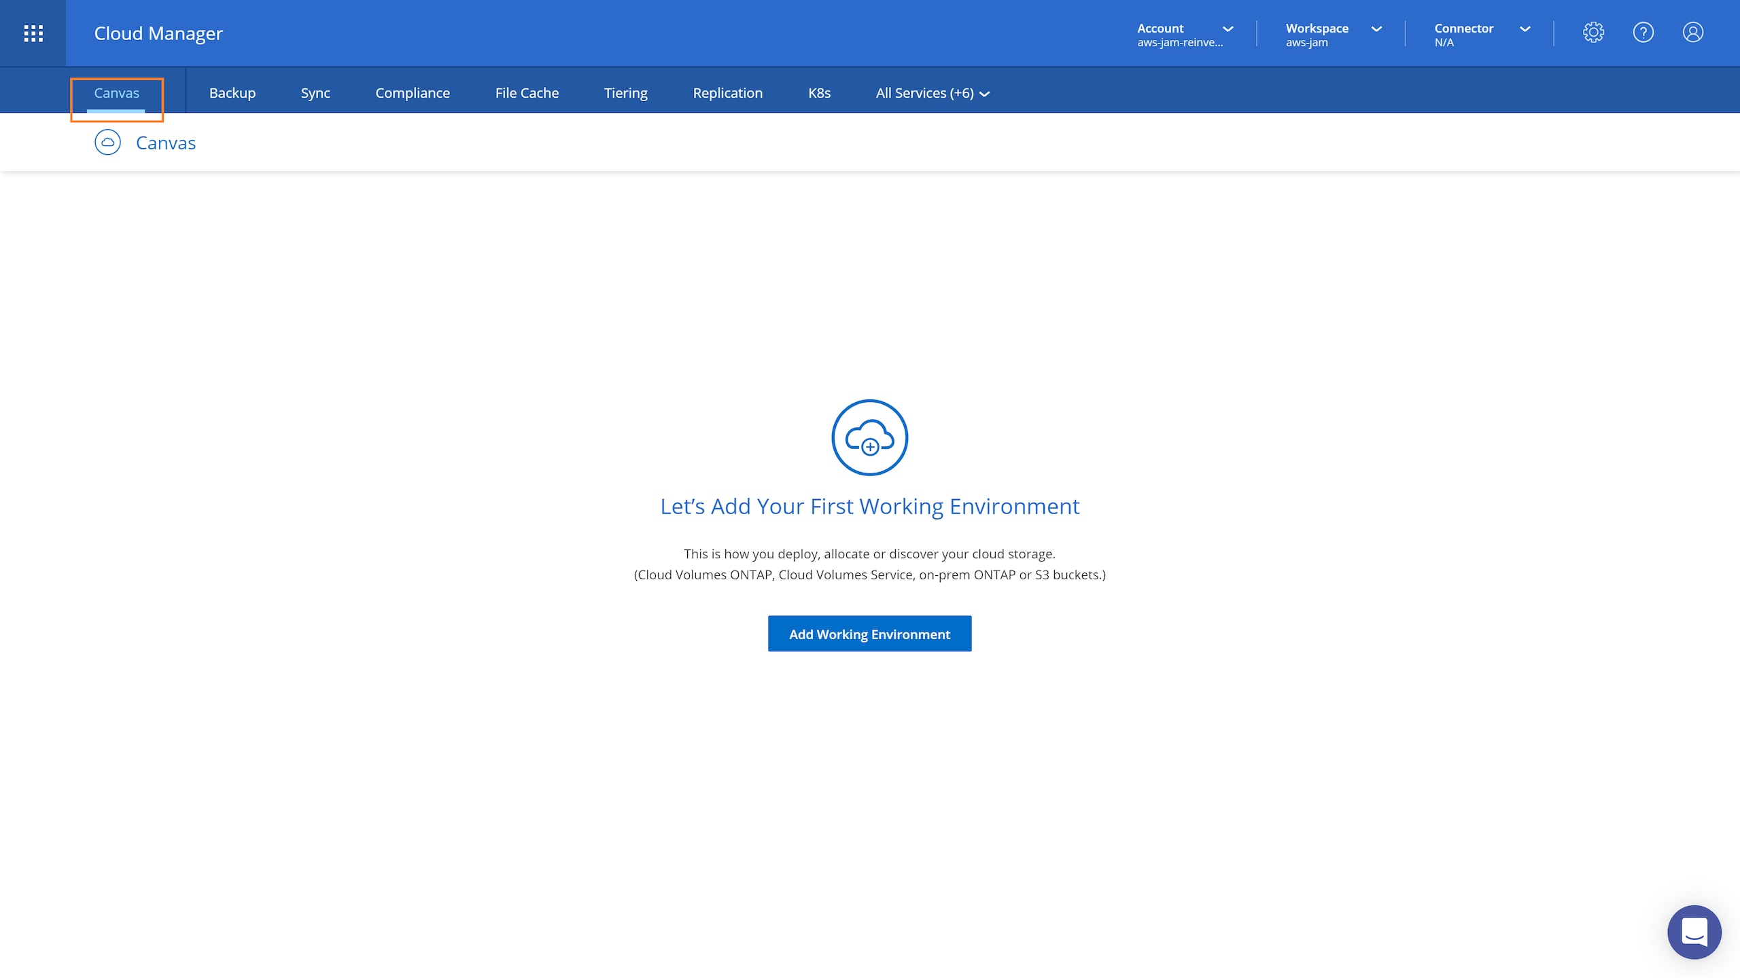Open the Tiering tab
This screenshot has width=1740, height=978.
625,93
